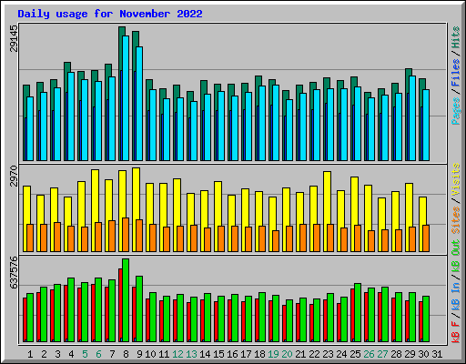Screen dimensions: 466x364
Task: Click the orange Sites bar for day 8
Action: click(126, 235)
